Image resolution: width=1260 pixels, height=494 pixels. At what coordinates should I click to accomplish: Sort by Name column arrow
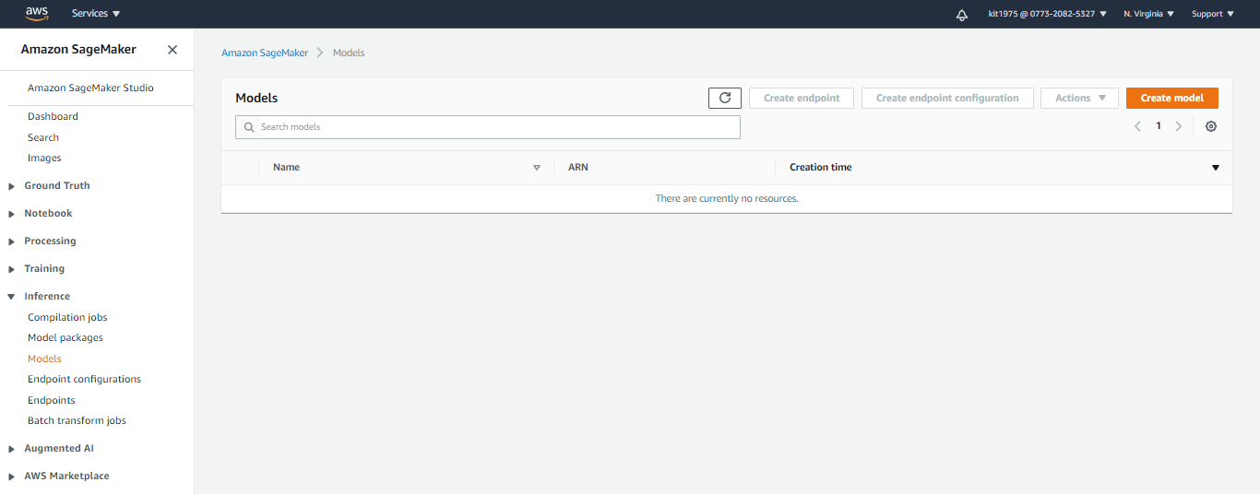point(537,168)
